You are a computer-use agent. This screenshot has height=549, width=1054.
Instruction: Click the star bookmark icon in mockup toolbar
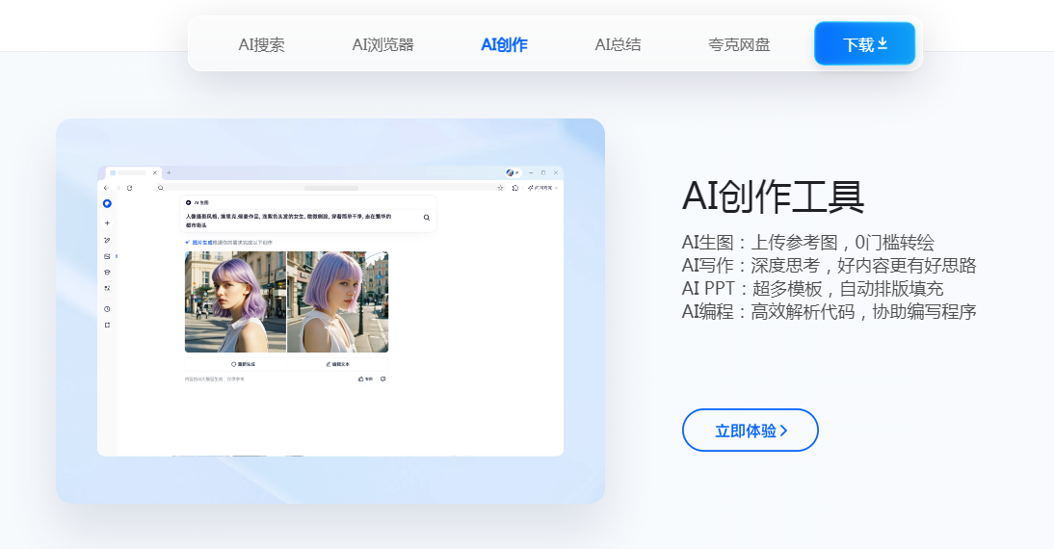(x=500, y=188)
